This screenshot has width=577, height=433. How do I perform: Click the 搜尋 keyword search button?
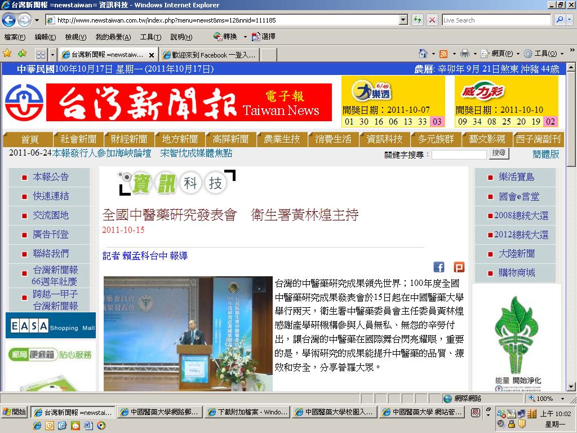tap(499, 153)
